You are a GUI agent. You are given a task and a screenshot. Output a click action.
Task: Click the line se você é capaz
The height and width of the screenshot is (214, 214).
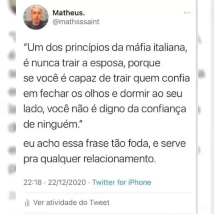click(x=107, y=78)
